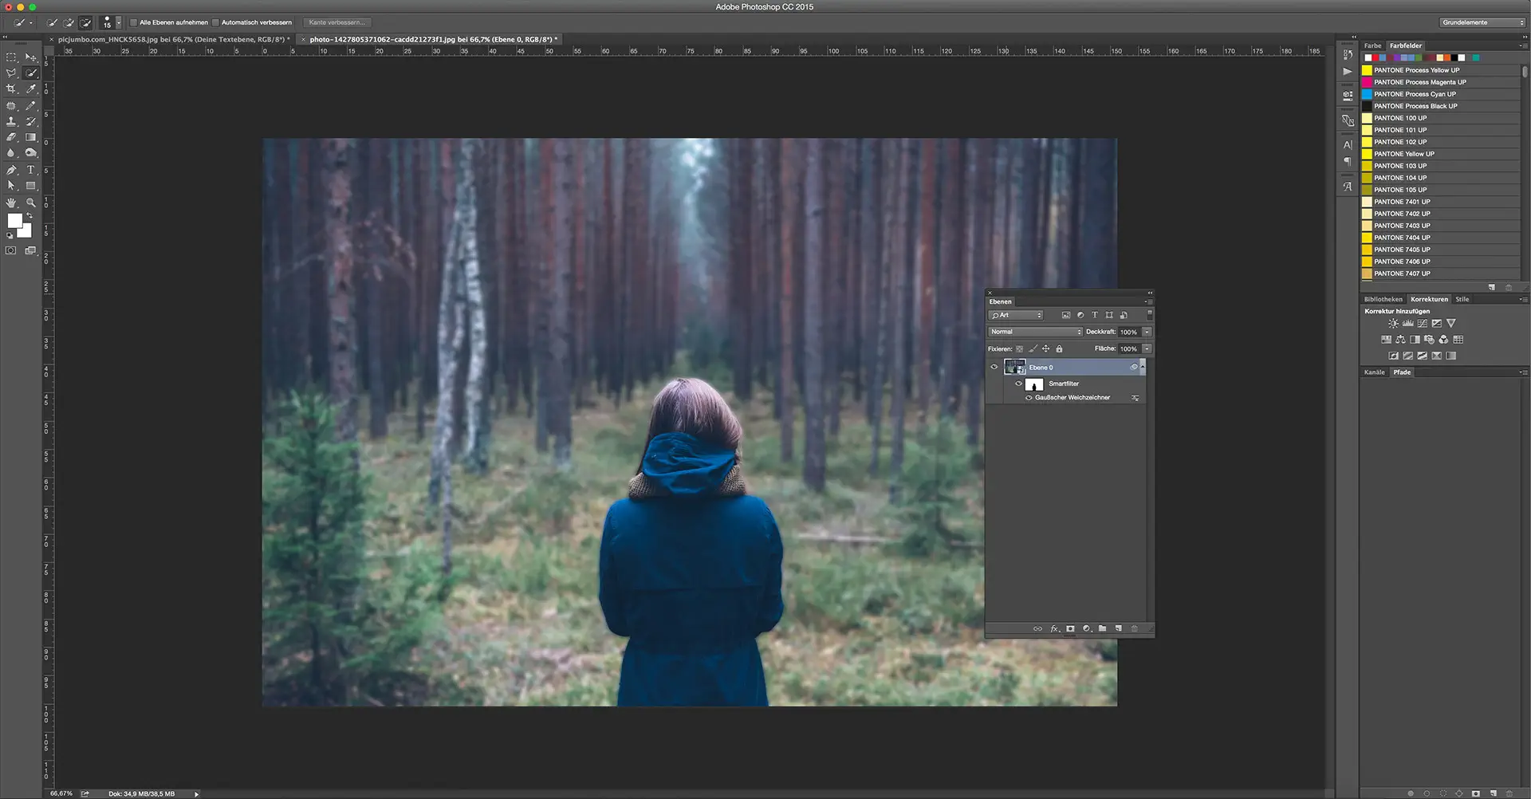The height and width of the screenshot is (799, 1531).
Task: Hide the Gaußscher Weichzeichner smart filter
Action: coord(1029,397)
